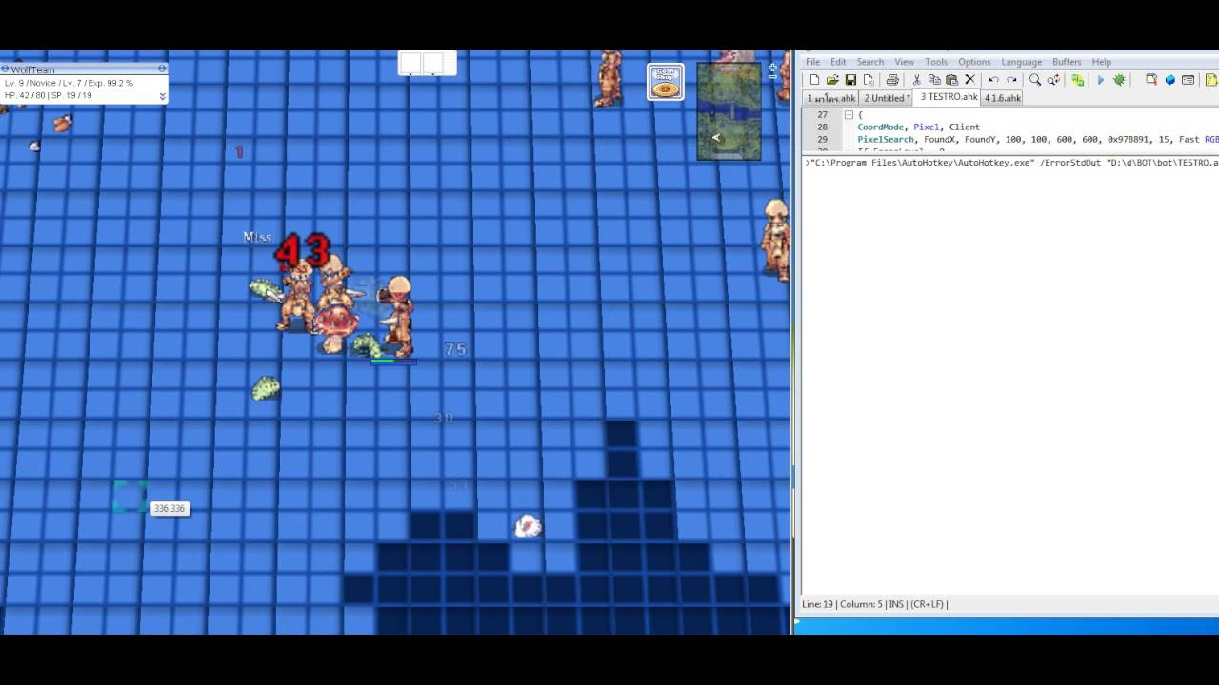Screen dimensions: 1219x685
Task: Click the HP / SP status text
Action: pos(48,95)
